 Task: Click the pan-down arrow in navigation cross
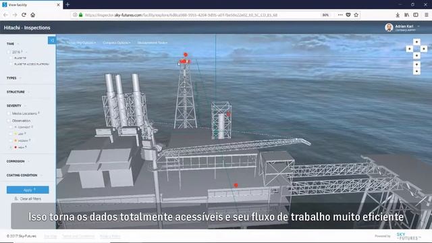point(416,55)
